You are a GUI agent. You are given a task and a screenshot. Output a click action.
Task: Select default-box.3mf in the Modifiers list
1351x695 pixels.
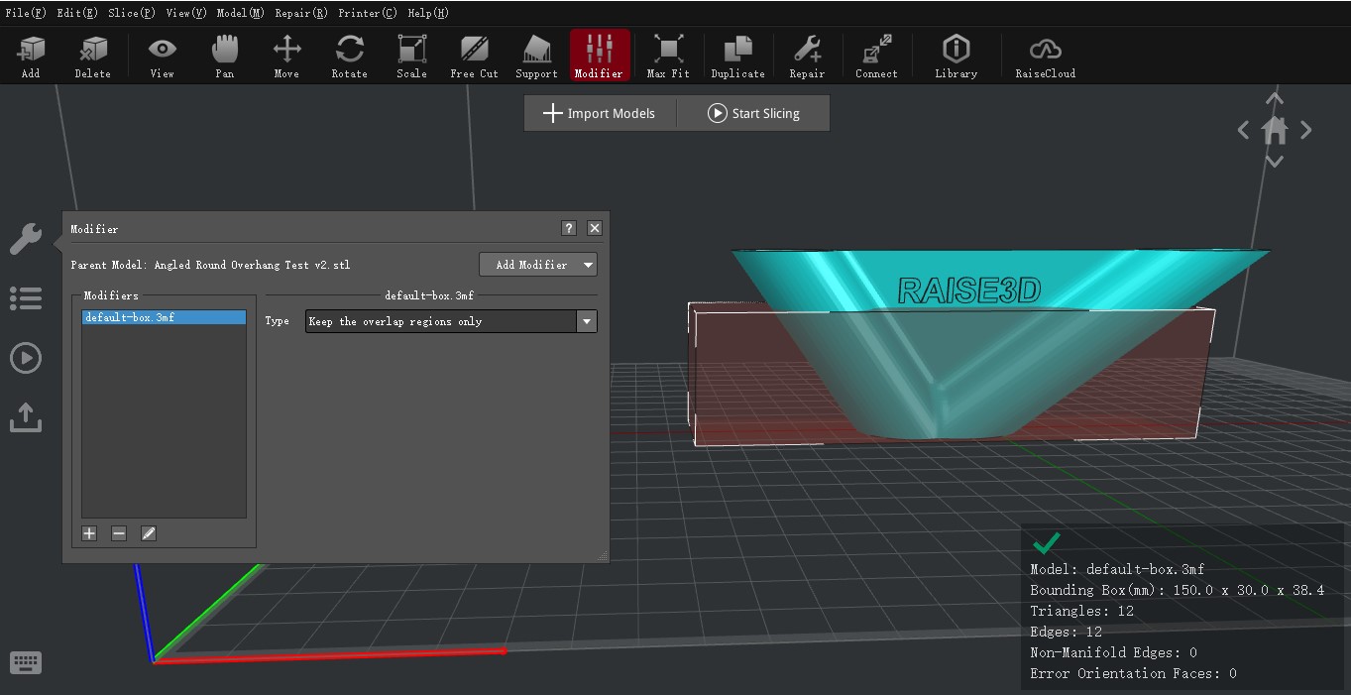(163, 316)
